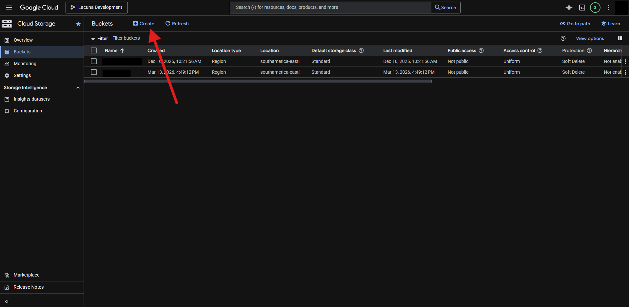
Task: Open Insights datasets in the sidebar
Action: pos(31,99)
